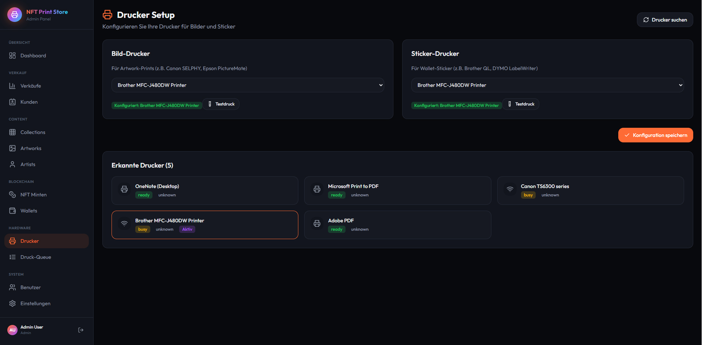
Task: Click the Artworks image icon
Action: (12, 148)
